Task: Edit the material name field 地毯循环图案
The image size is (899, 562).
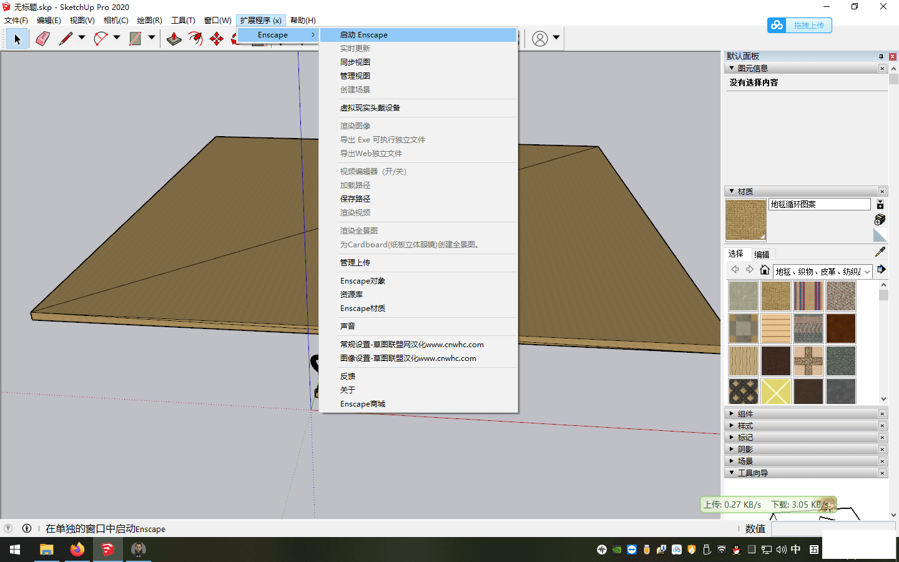Action: pyautogui.click(x=819, y=204)
